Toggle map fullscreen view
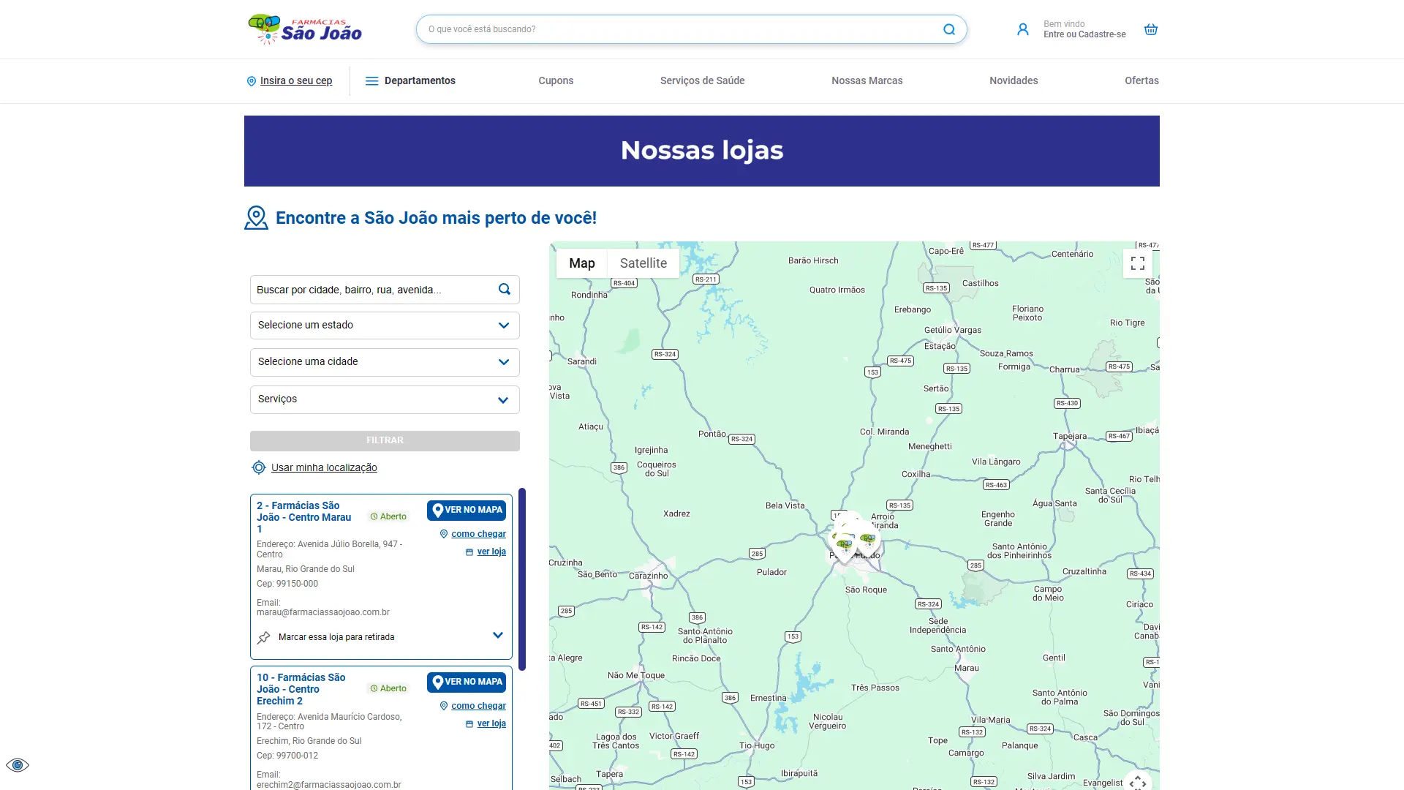This screenshot has height=790, width=1404. point(1138,263)
